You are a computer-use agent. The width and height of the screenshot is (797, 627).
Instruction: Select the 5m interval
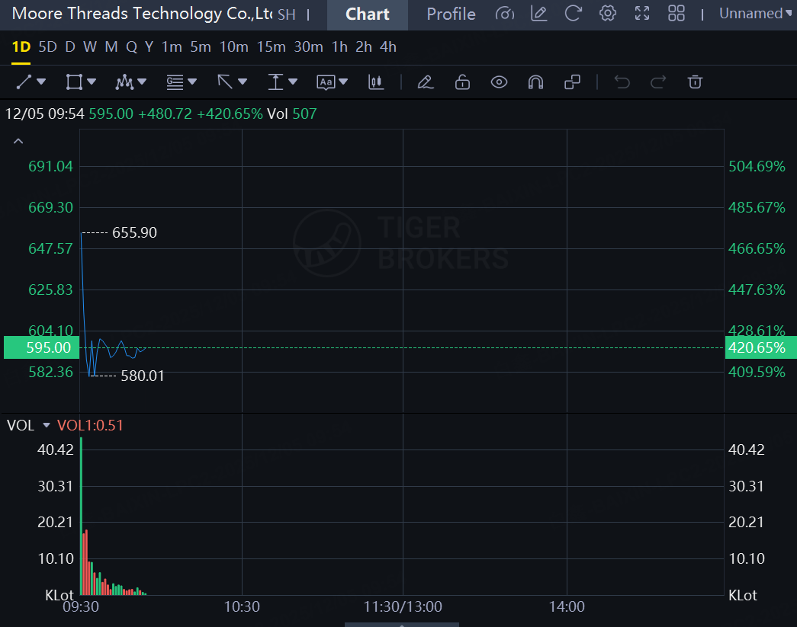point(201,47)
